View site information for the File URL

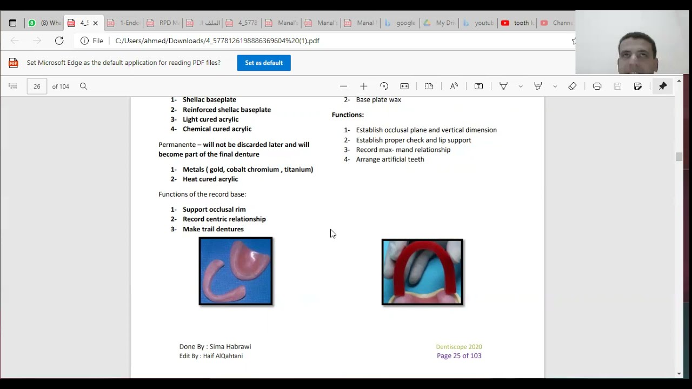coord(92,41)
